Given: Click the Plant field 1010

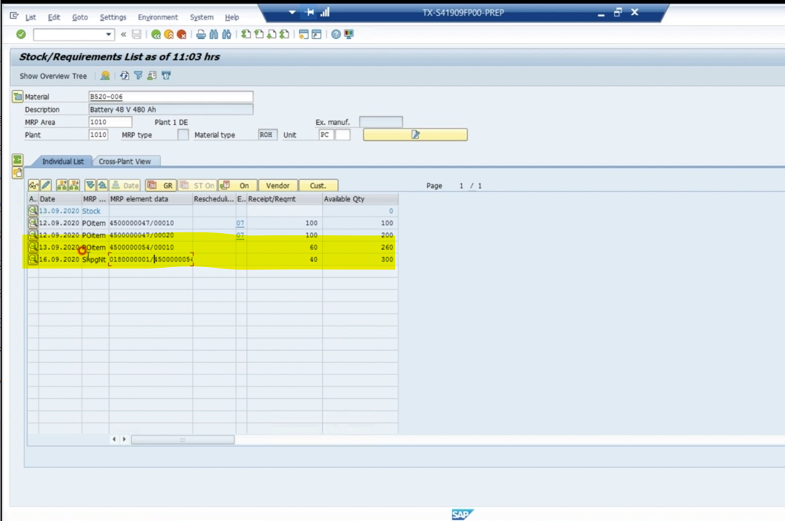Looking at the screenshot, I should 98,135.
